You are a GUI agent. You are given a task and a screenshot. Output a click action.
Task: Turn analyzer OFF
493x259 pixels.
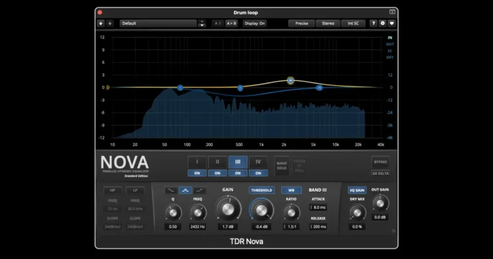tap(390, 57)
